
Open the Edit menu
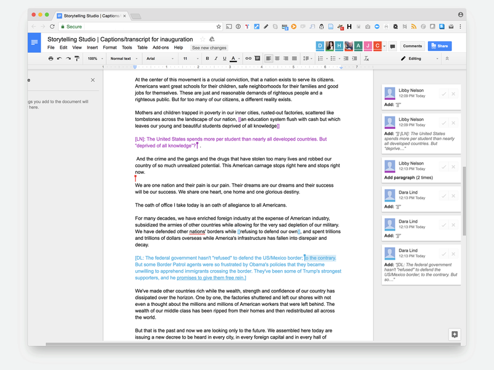click(x=64, y=47)
